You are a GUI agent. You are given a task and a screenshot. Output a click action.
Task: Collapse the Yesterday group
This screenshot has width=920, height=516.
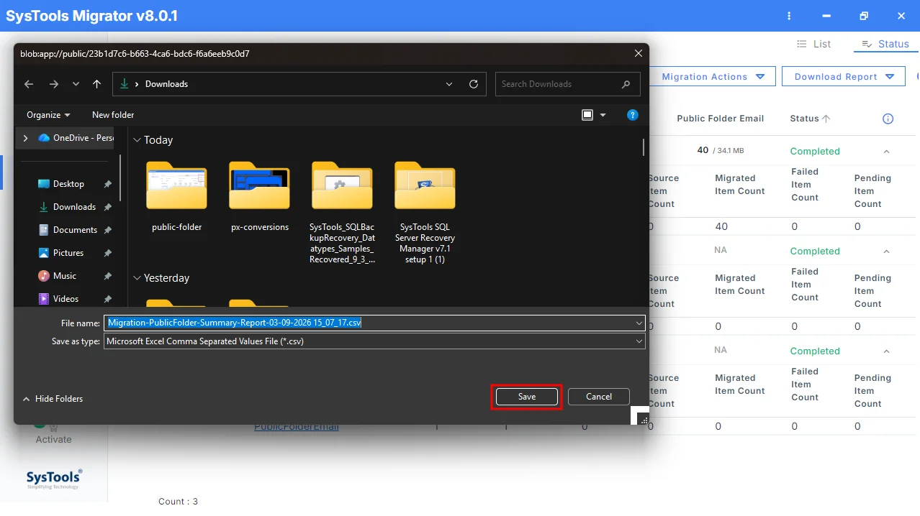(137, 278)
